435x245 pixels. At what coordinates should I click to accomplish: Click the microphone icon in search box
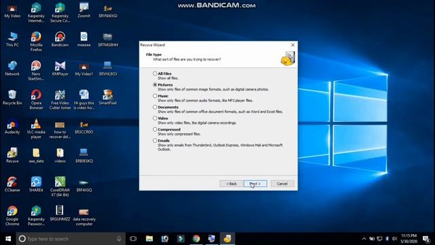pos(119,239)
